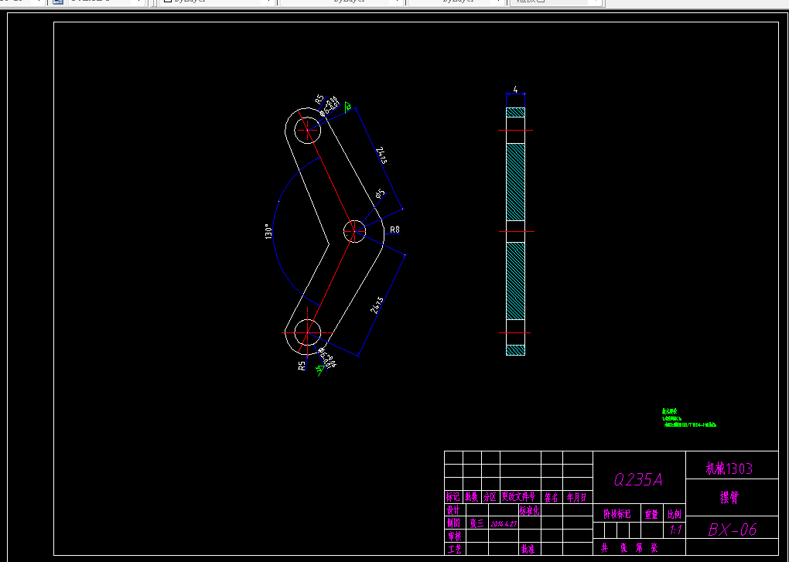Click the 比例 header cell
This screenshot has width=789, height=562.
[675, 514]
